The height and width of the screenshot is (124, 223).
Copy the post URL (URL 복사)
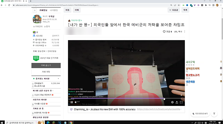pyautogui.click(x=178, y=32)
